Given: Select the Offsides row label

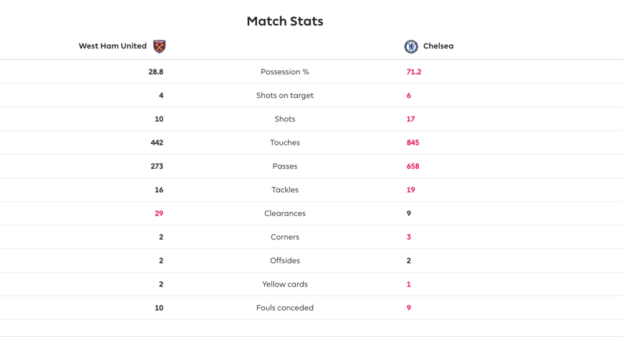Looking at the screenshot, I should 285,261.
